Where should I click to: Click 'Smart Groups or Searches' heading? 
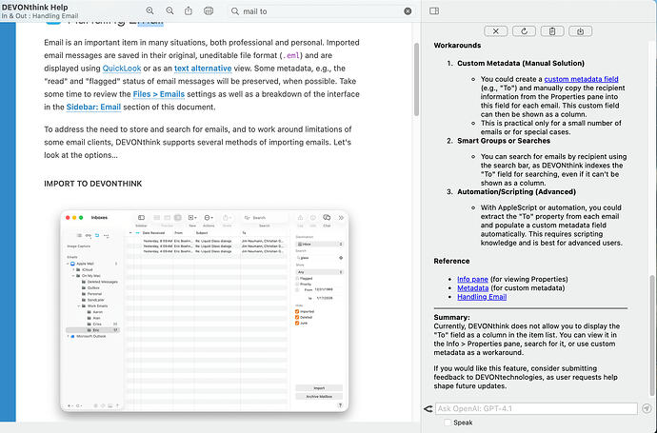(x=504, y=141)
